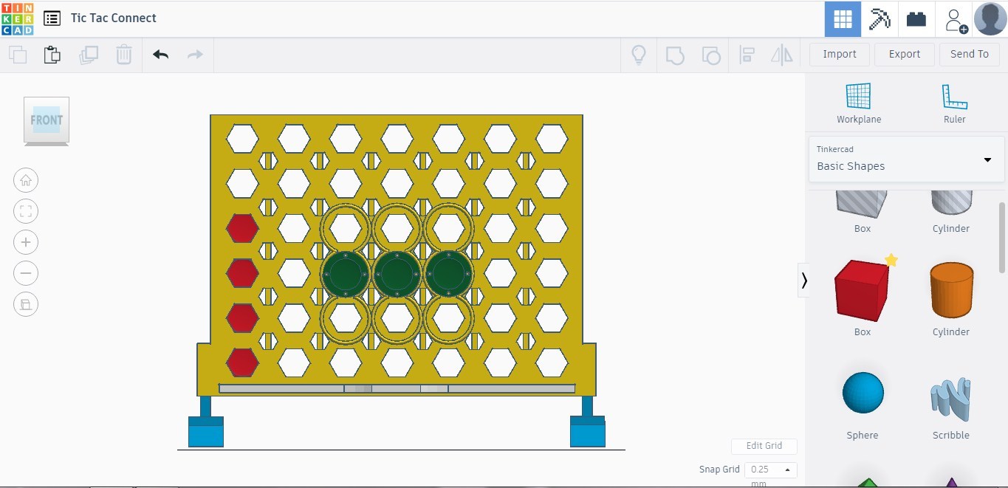
Task: Open the Tinkercad dashboard via logo
Action: (17, 18)
